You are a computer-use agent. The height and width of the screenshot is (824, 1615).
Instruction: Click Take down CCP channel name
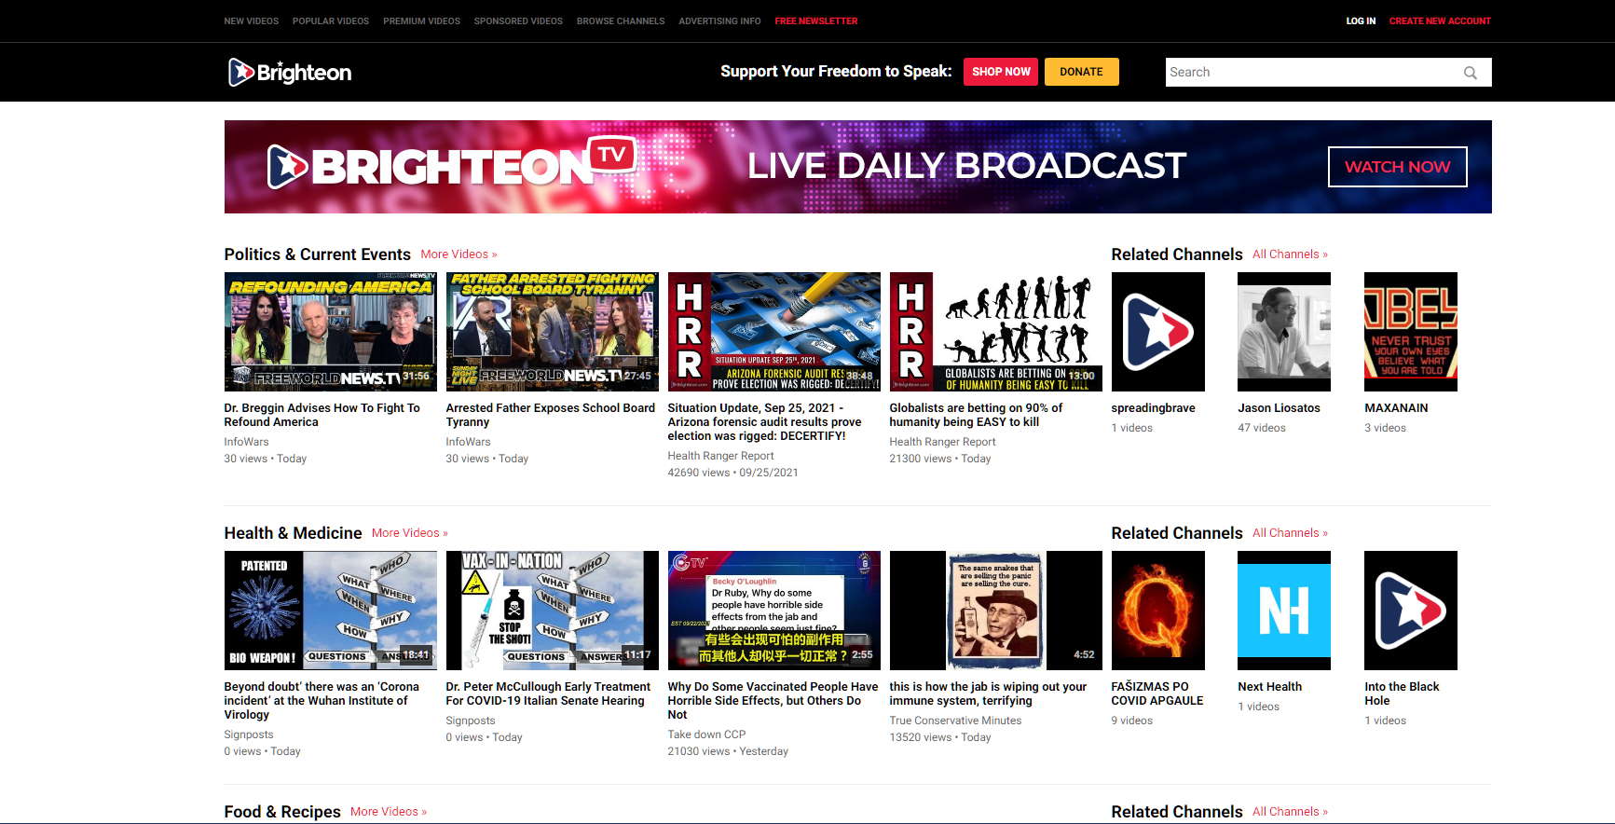[x=706, y=735]
